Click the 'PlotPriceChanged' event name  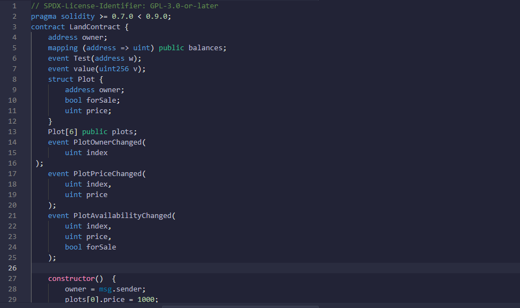tap(107, 174)
